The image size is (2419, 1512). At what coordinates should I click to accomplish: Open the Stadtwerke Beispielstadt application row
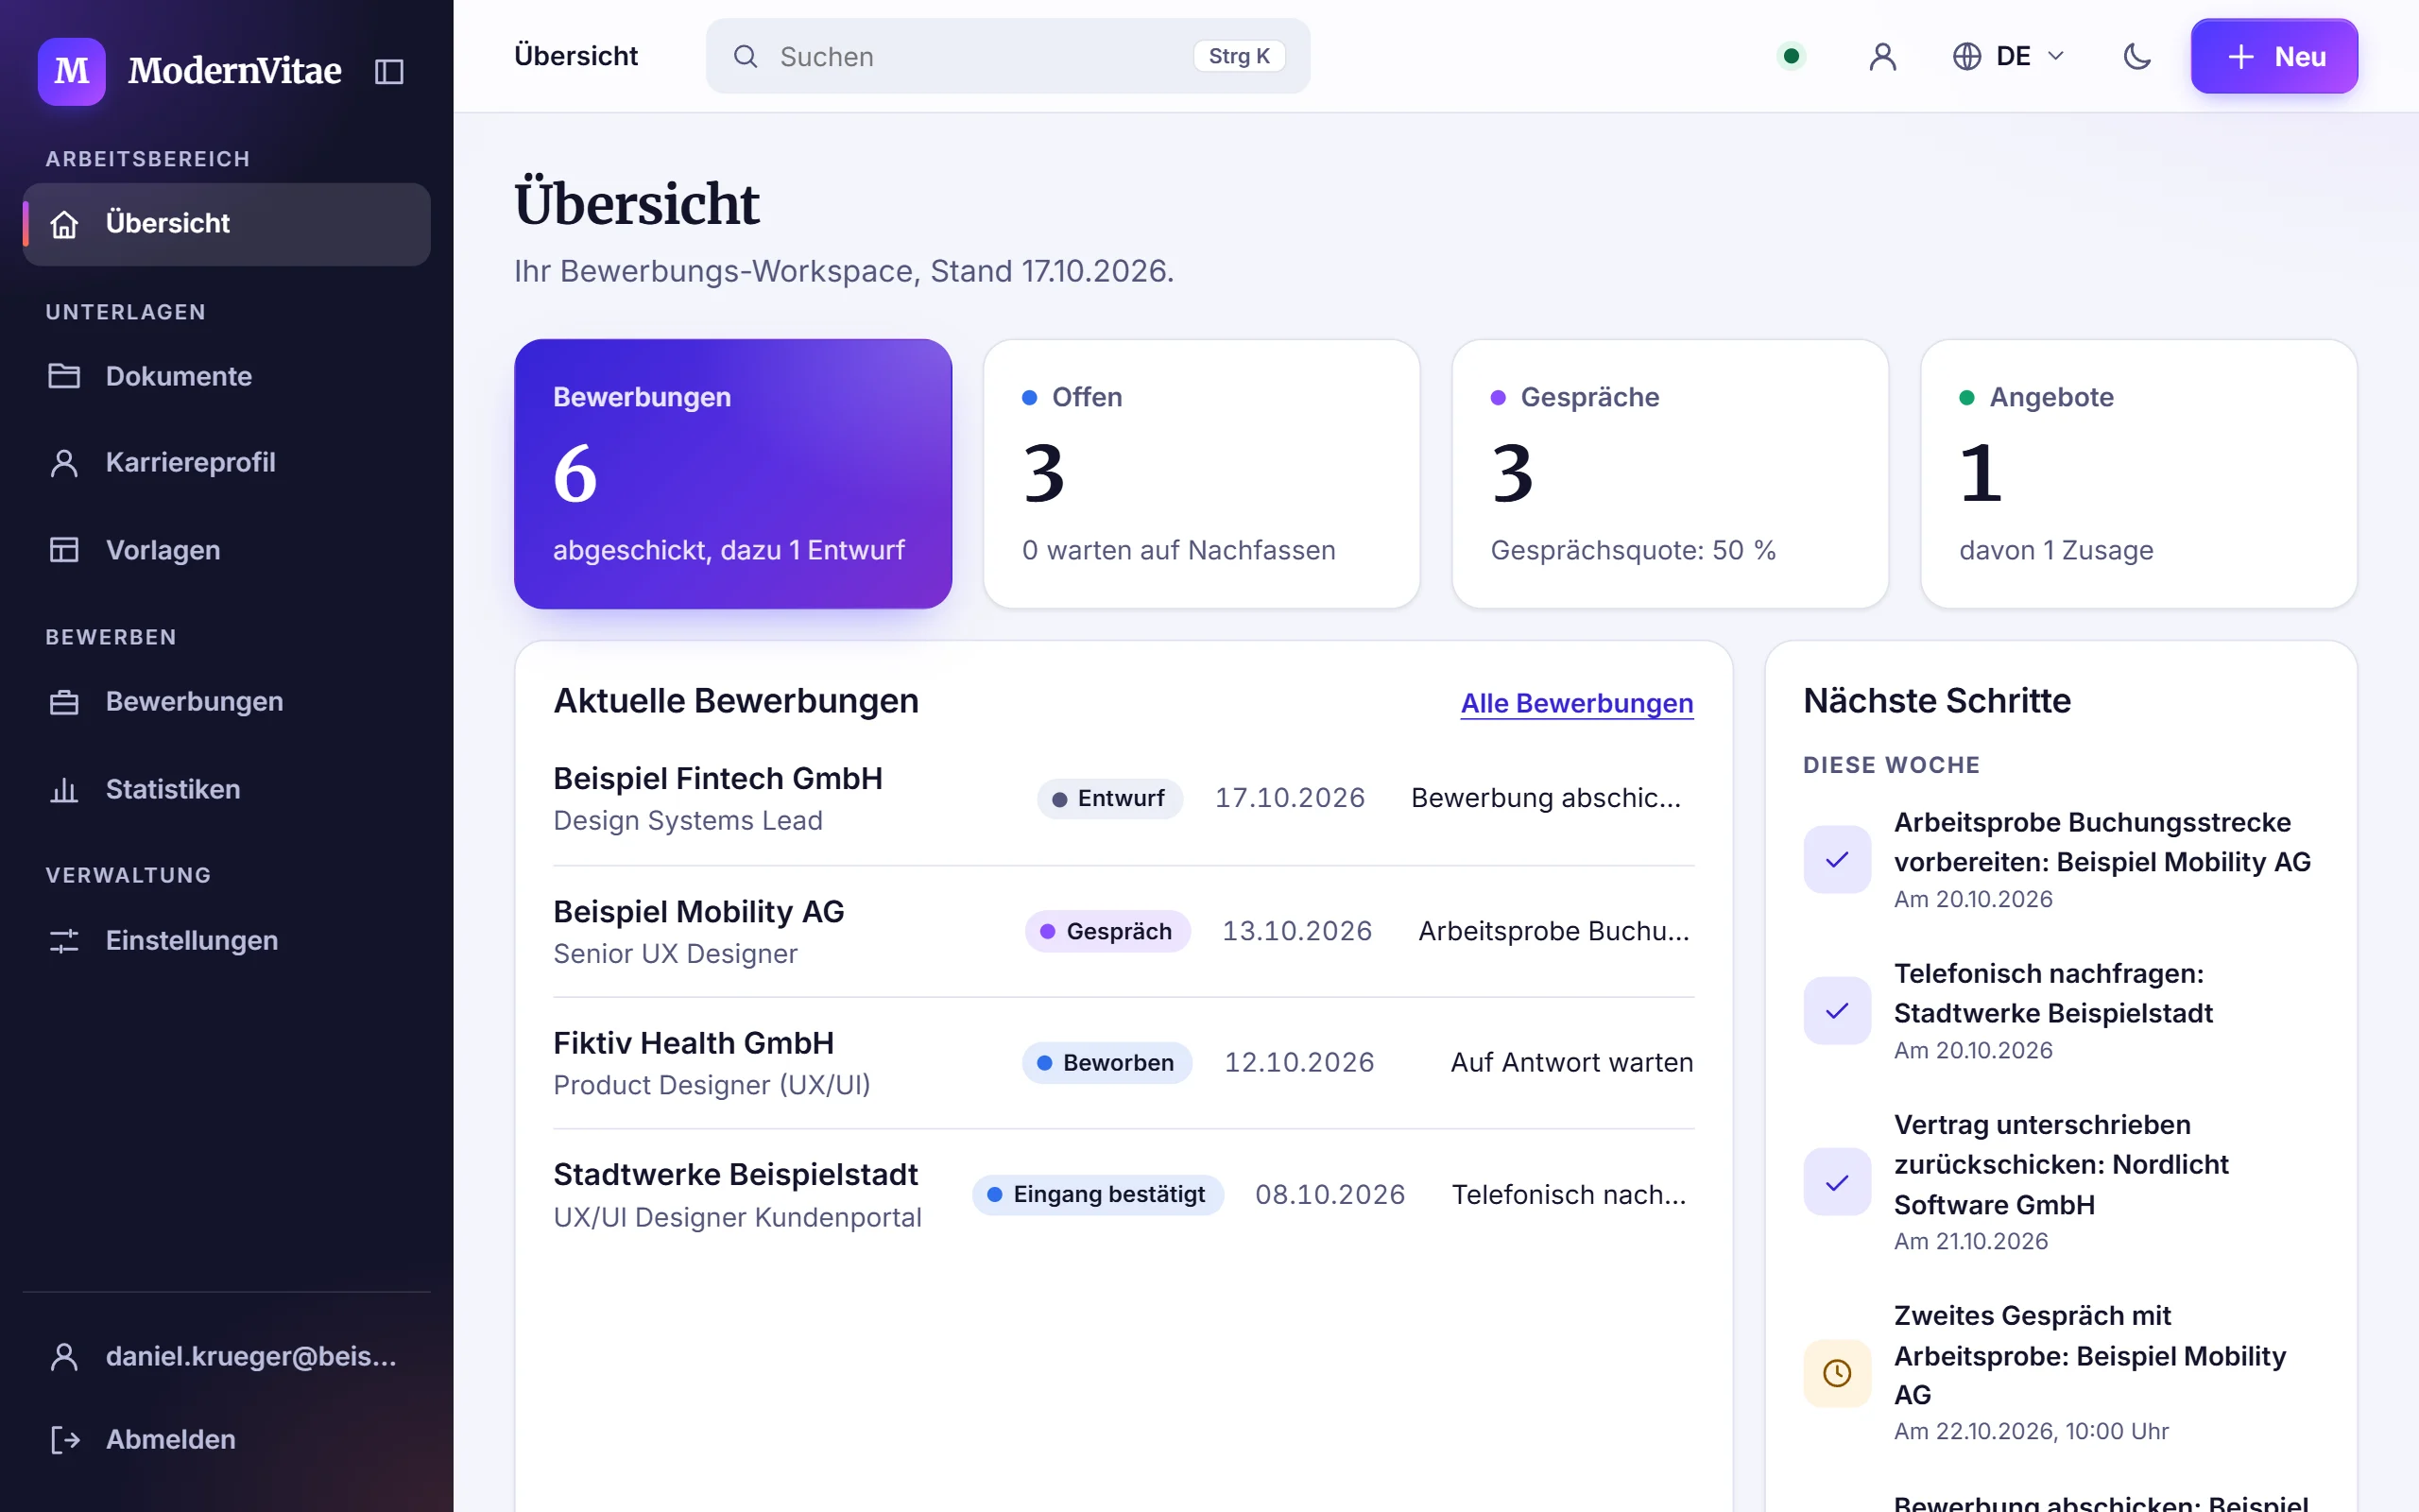tap(1124, 1195)
